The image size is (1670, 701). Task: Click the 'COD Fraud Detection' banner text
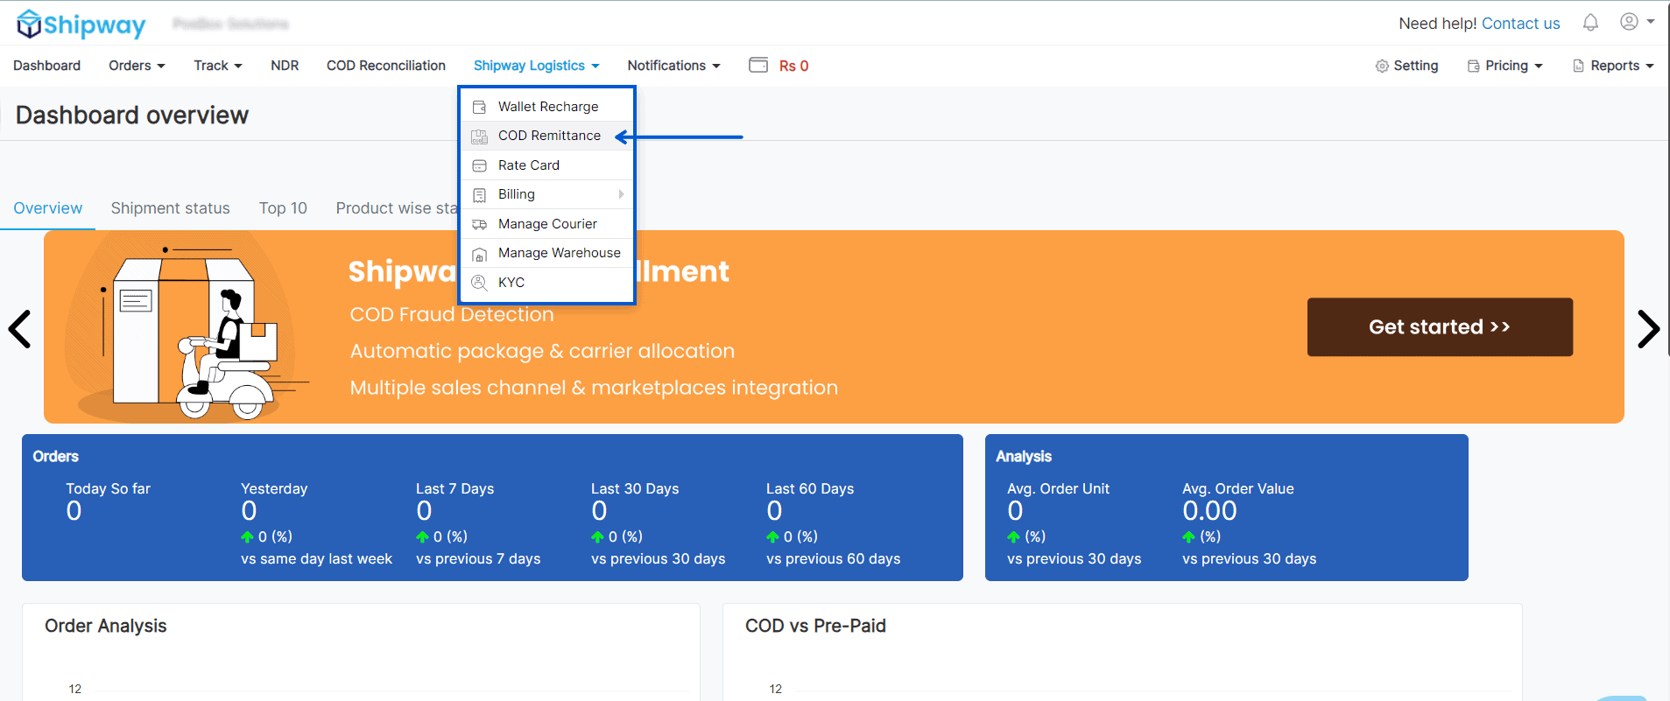pyautogui.click(x=452, y=314)
